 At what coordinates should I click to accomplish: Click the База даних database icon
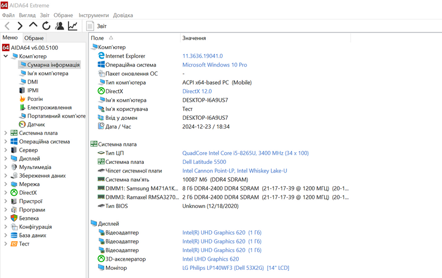[x=14, y=235]
